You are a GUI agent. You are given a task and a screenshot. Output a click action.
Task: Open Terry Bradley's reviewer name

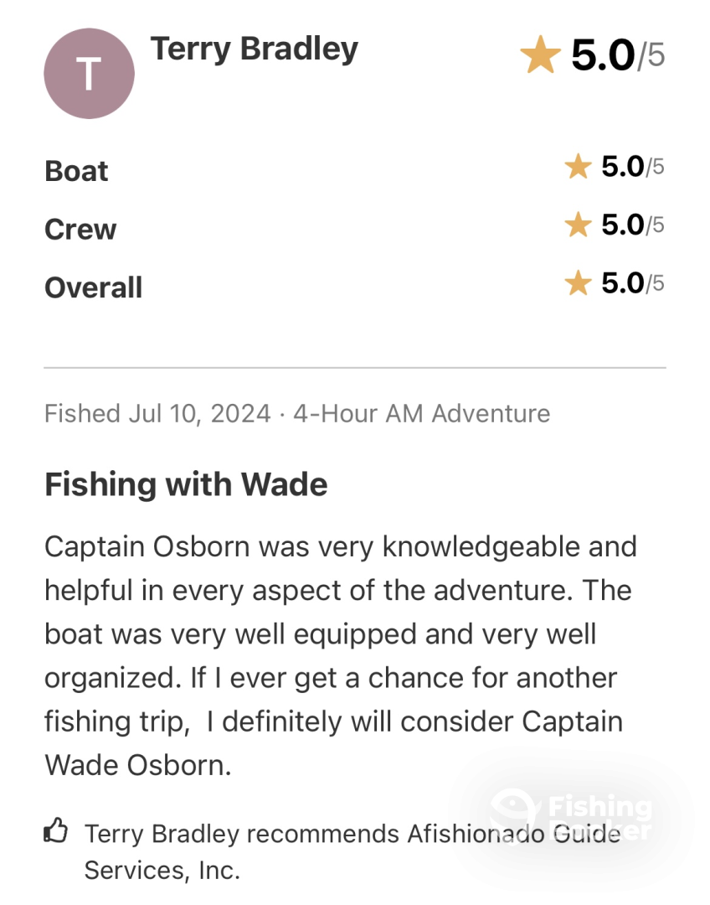pyautogui.click(x=255, y=49)
